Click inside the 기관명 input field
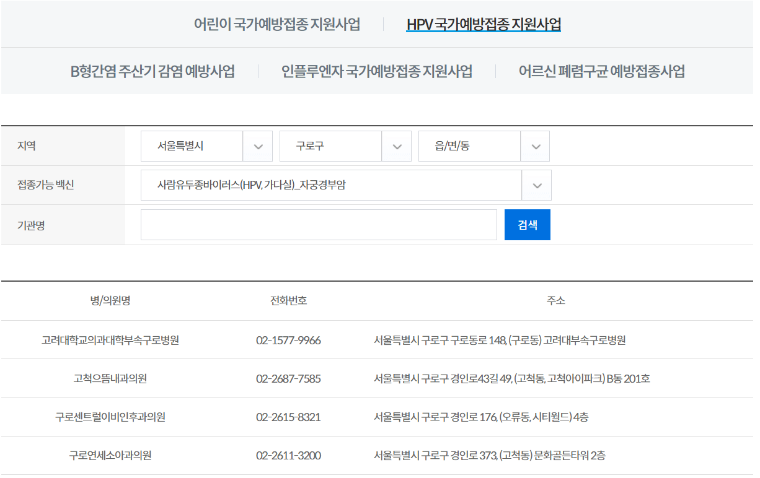 tap(319, 224)
